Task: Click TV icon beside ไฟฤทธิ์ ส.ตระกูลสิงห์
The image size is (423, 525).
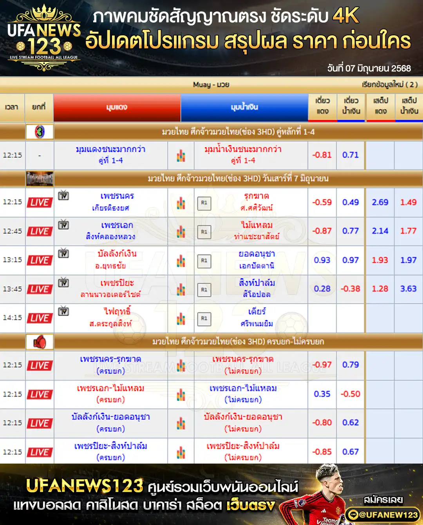Action: [63, 311]
